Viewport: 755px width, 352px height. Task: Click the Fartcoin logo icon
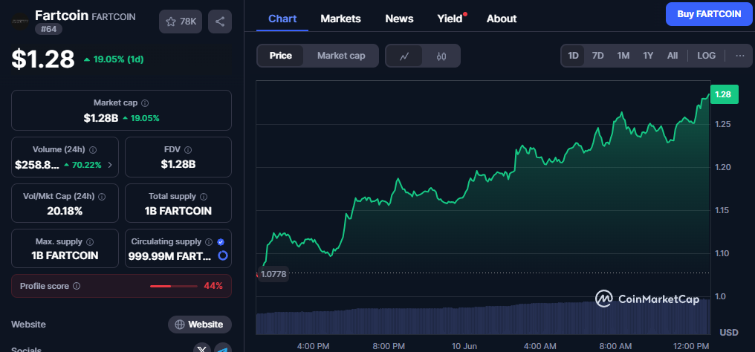[20, 22]
